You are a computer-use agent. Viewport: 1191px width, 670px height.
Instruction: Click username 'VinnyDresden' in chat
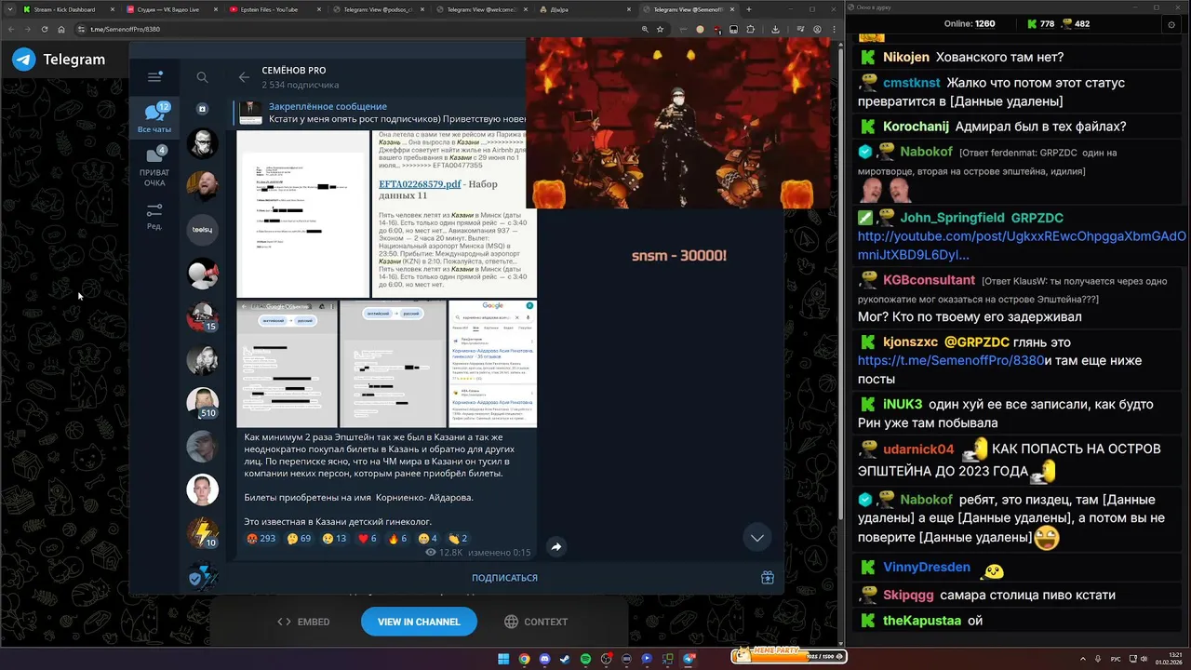point(927,568)
